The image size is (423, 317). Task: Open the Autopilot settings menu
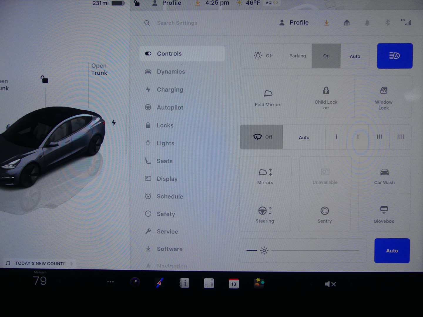[170, 107]
